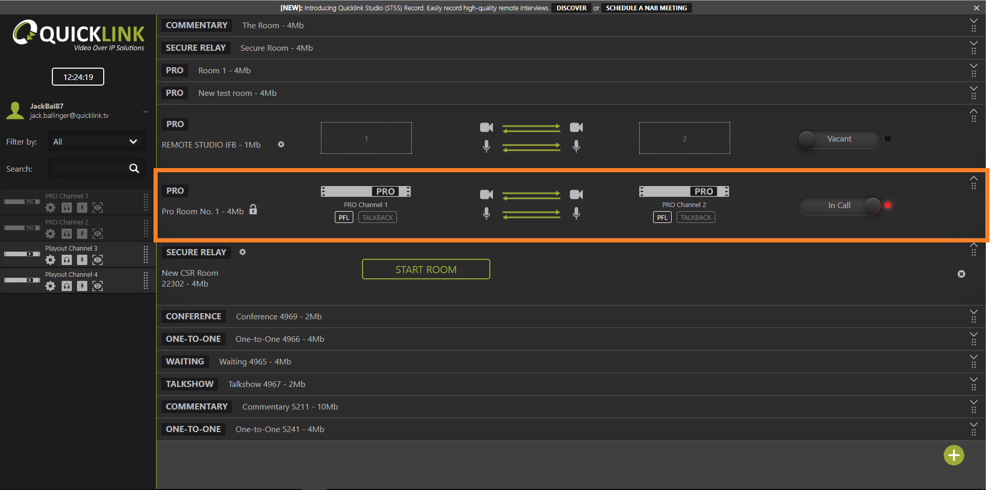
Task: Click the DISCOVER banner button
Action: pyautogui.click(x=571, y=8)
